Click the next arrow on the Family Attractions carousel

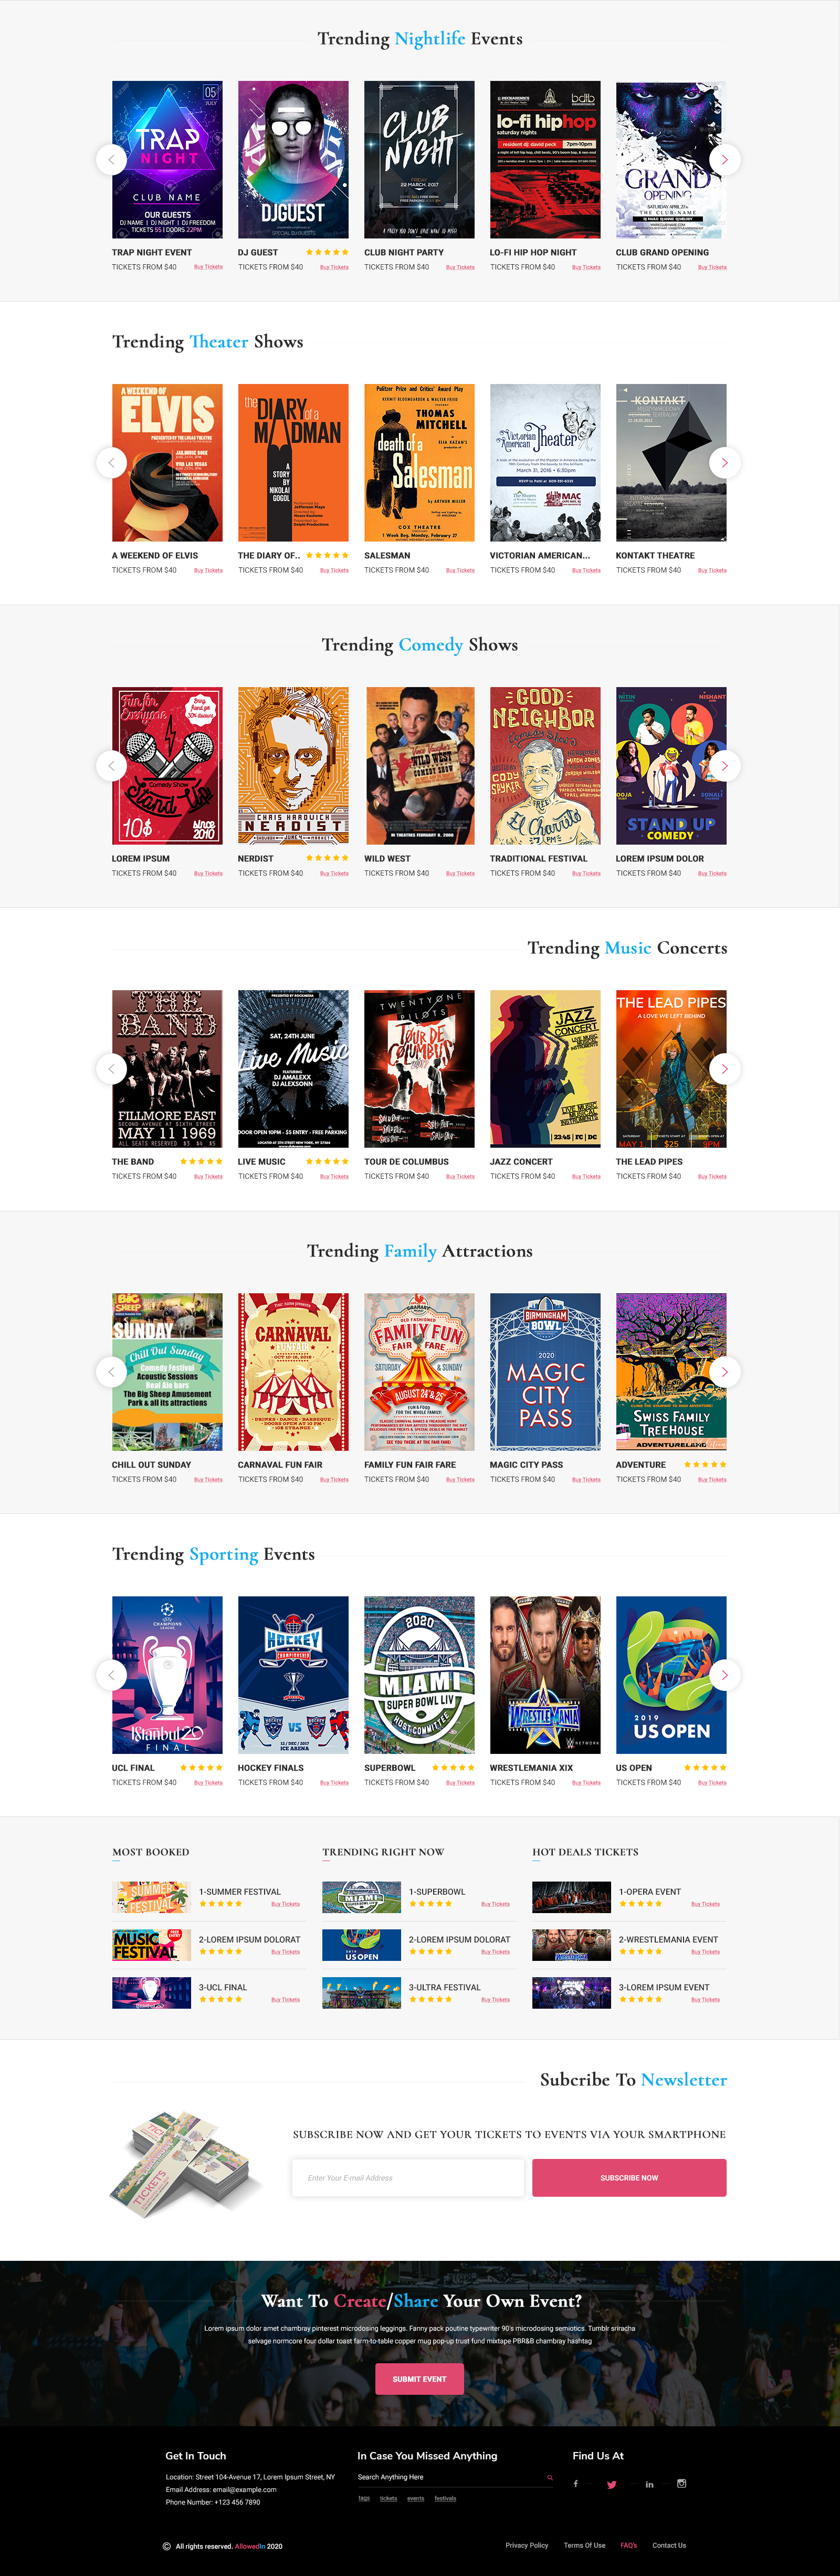(725, 1371)
